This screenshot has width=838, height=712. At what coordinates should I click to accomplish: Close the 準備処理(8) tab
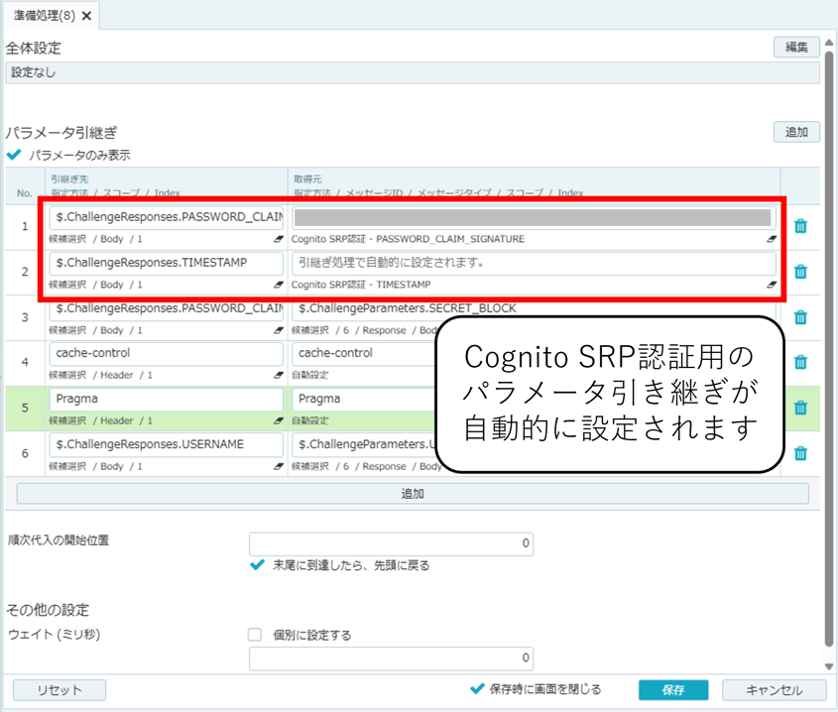click(86, 16)
